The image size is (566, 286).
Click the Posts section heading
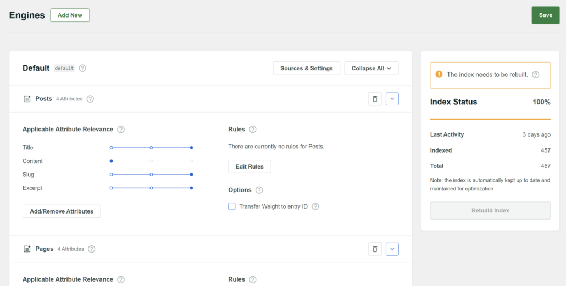pos(43,99)
